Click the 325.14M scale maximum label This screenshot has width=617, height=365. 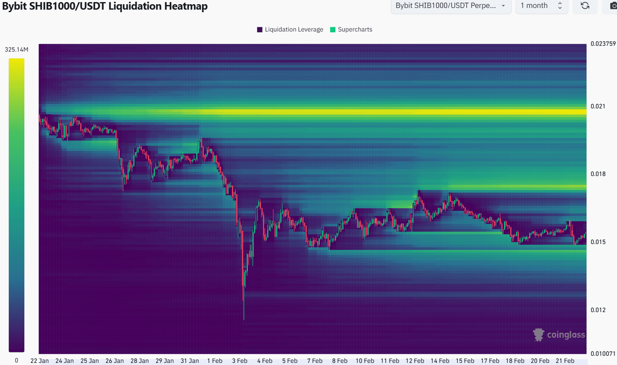coord(17,50)
